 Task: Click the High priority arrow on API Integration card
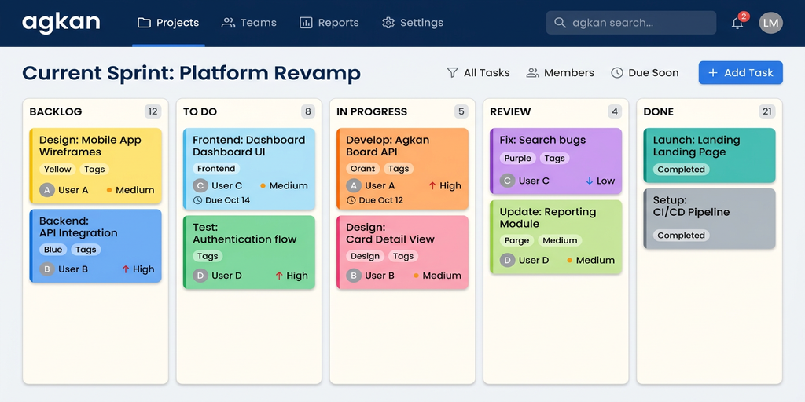(x=125, y=269)
